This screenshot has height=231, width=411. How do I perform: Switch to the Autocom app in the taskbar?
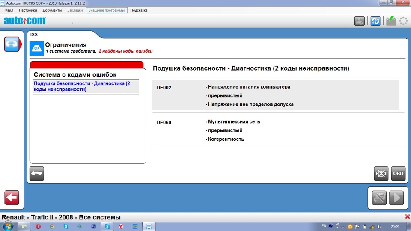(x=149, y=227)
